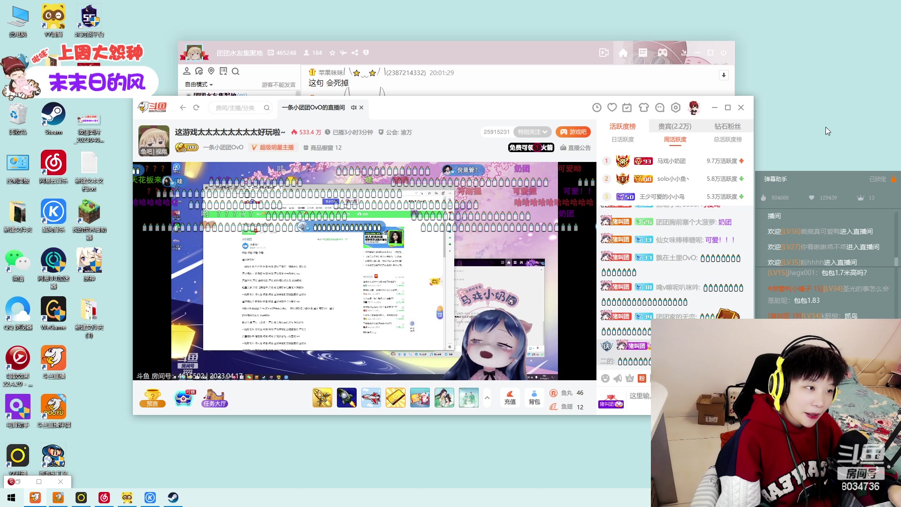Click the favorite star icon in YY header
The image size is (901, 507).
tap(332, 53)
